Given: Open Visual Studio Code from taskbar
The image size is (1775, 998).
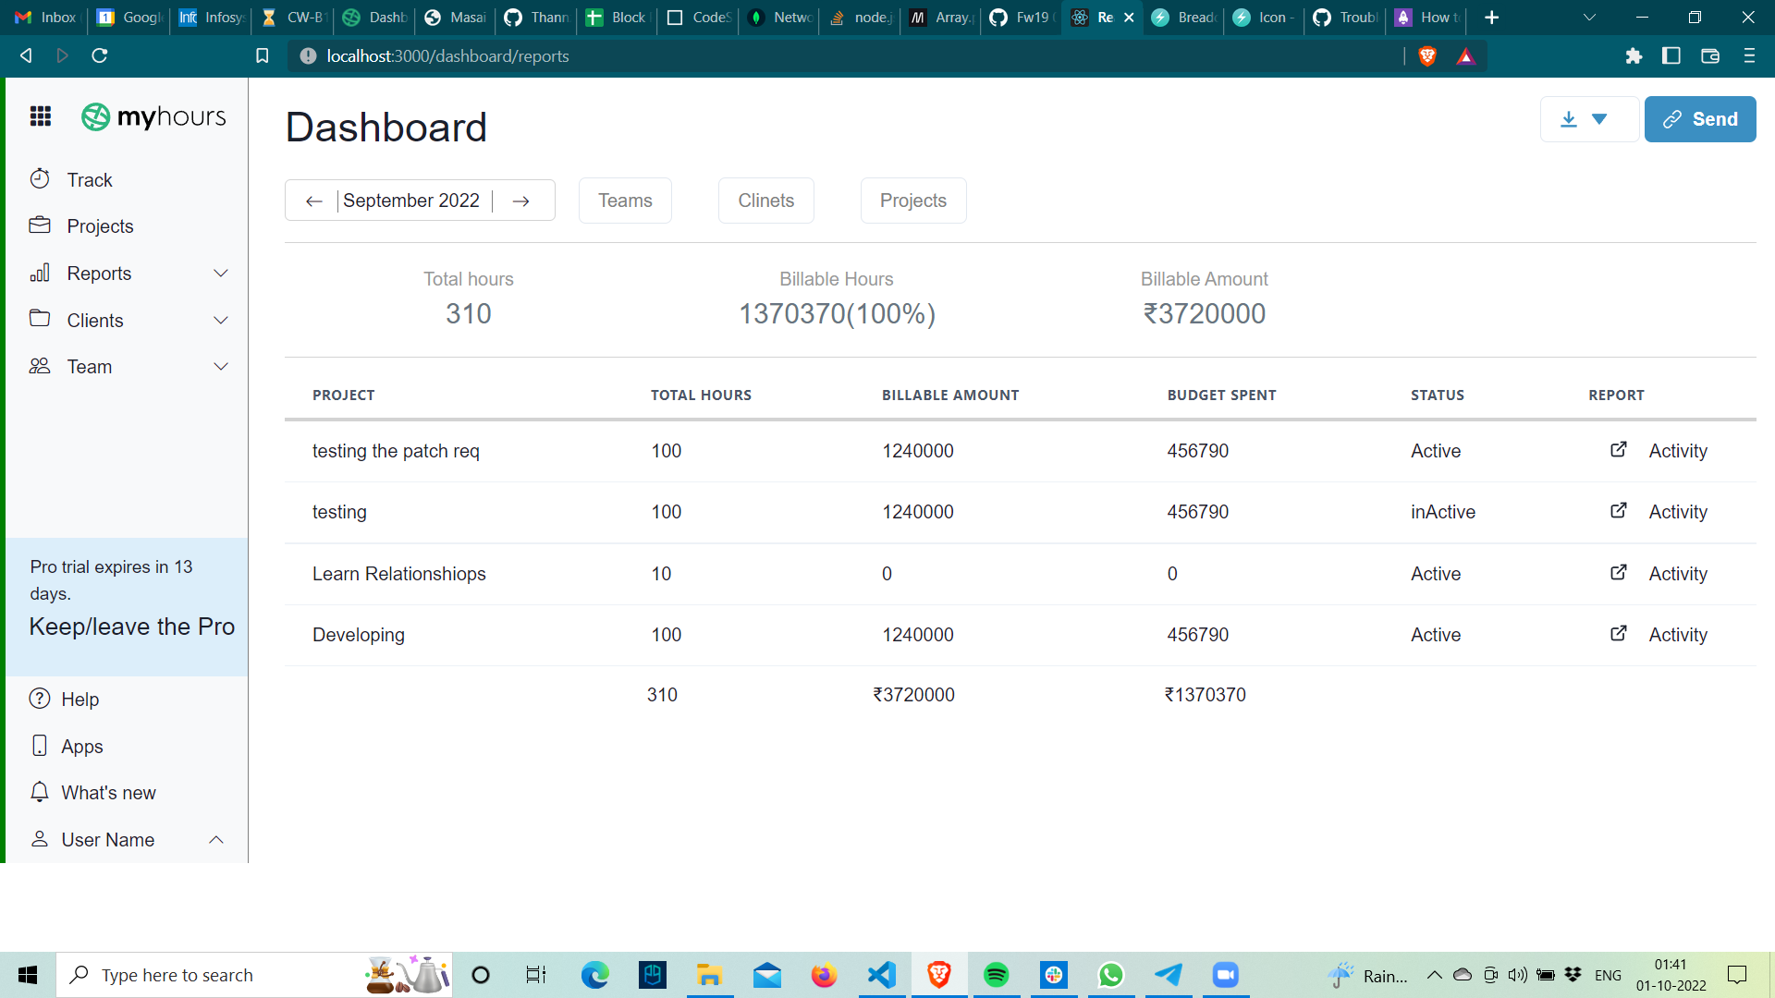Looking at the screenshot, I should point(882,975).
